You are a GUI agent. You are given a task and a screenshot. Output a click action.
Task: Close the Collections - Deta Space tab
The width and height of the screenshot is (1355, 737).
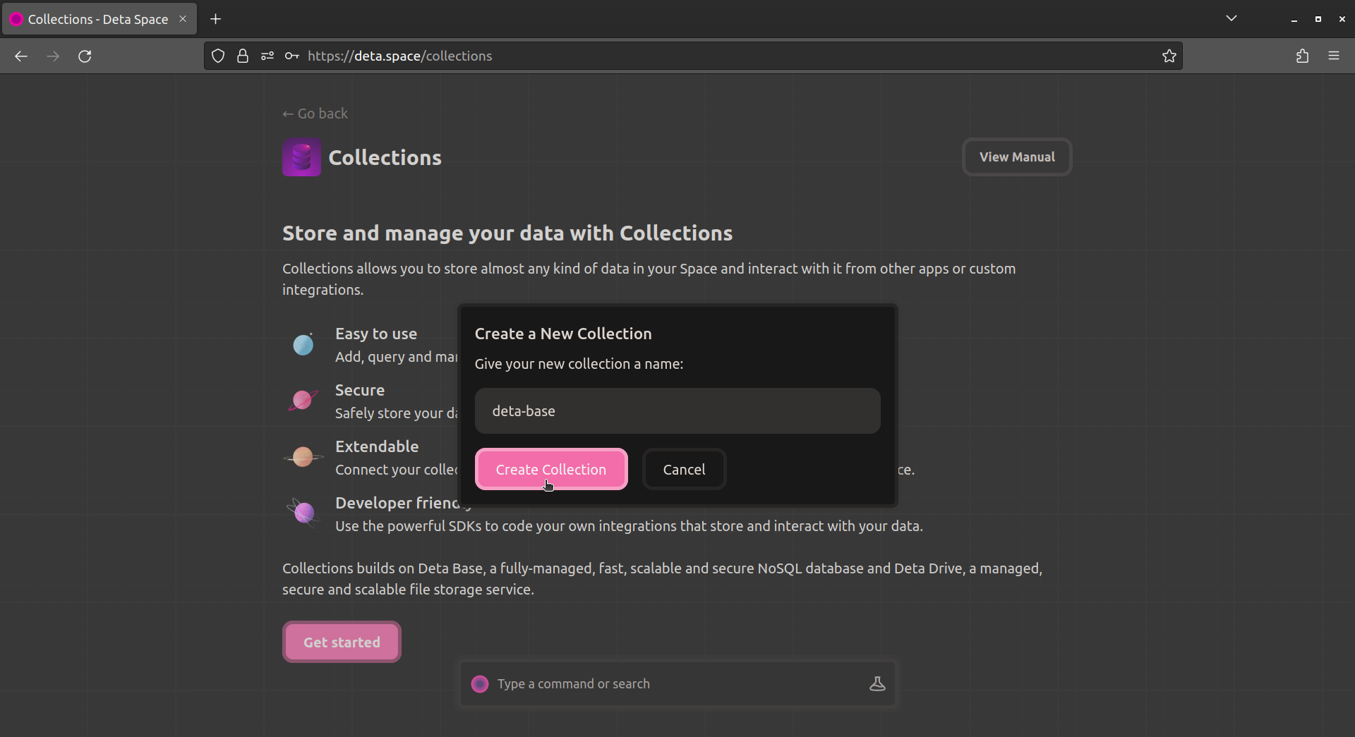pyautogui.click(x=183, y=19)
